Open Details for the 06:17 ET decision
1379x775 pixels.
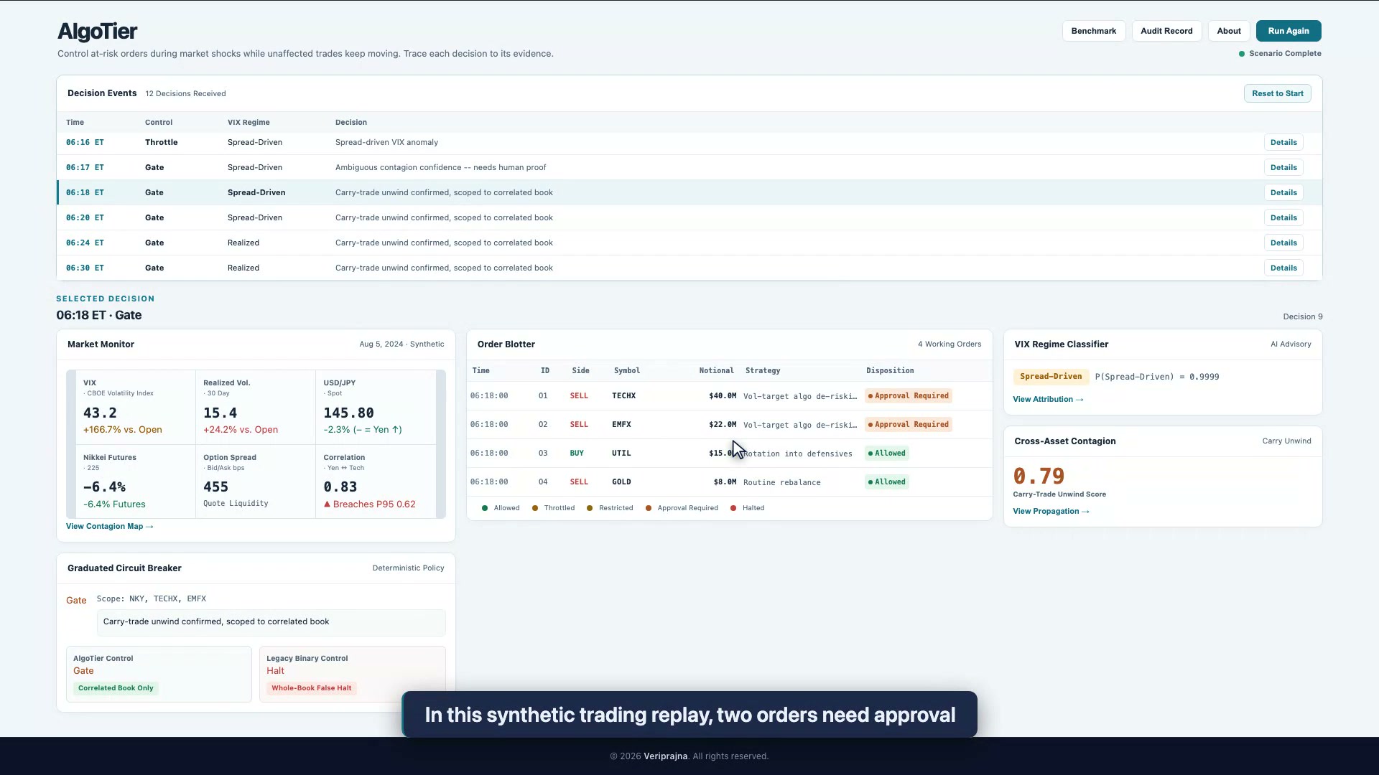(x=1283, y=167)
